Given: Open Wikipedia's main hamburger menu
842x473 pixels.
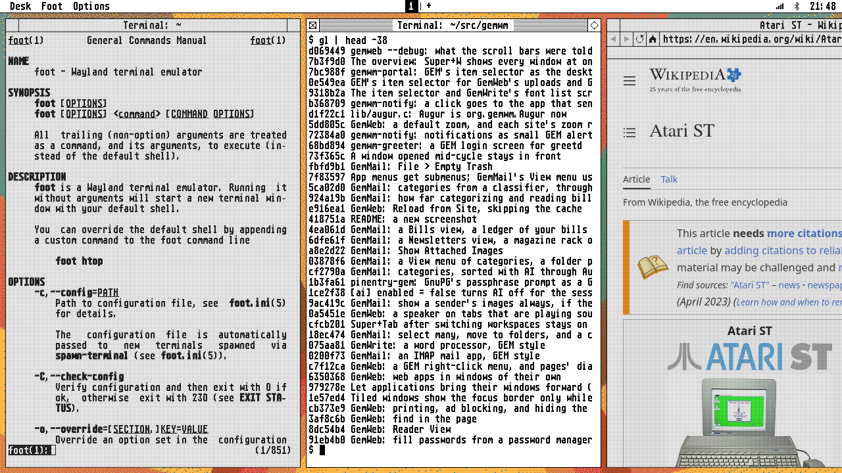Looking at the screenshot, I should coord(630,81).
